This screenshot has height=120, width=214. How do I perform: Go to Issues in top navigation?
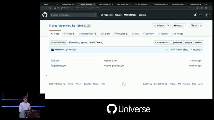coord(118,15)
